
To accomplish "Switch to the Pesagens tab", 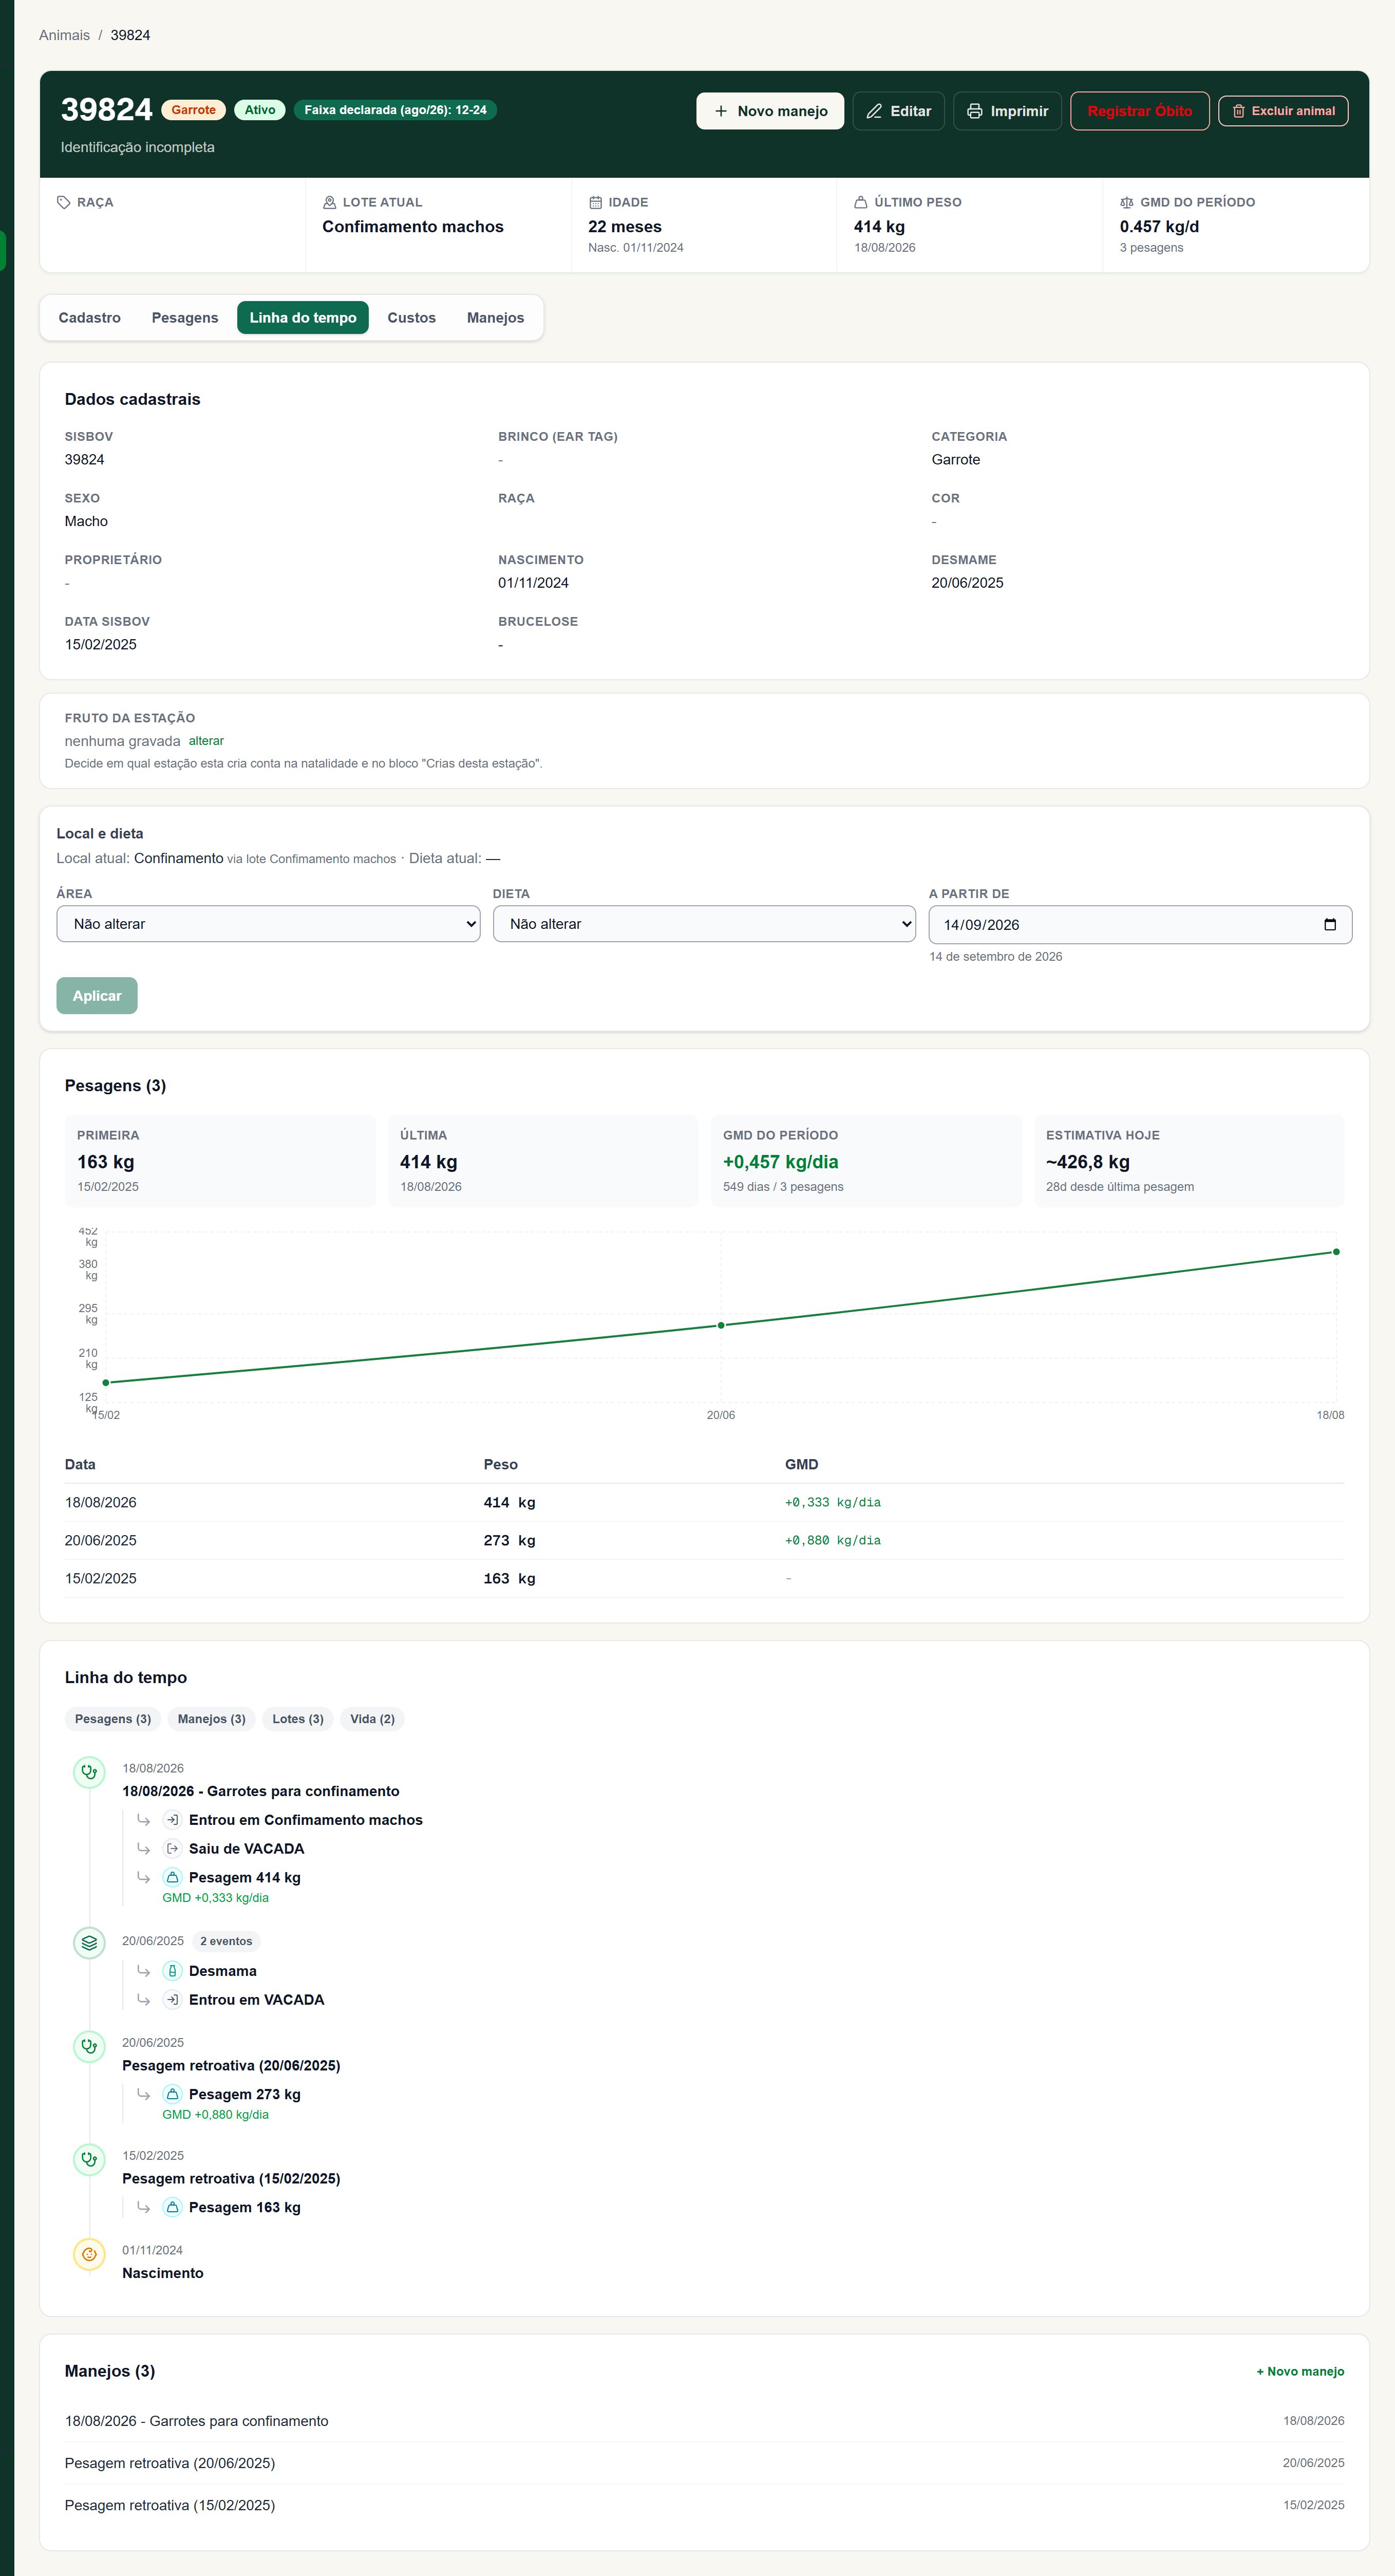I will 185,318.
